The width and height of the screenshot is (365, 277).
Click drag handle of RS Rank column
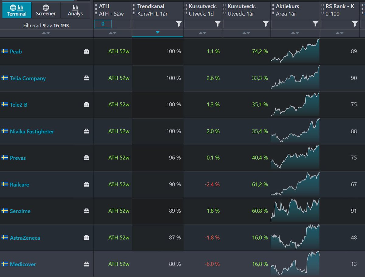tap(323, 10)
